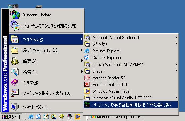Launch Outlook Express from quick launch bar
This screenshot has width=185, height=121.
39,117
